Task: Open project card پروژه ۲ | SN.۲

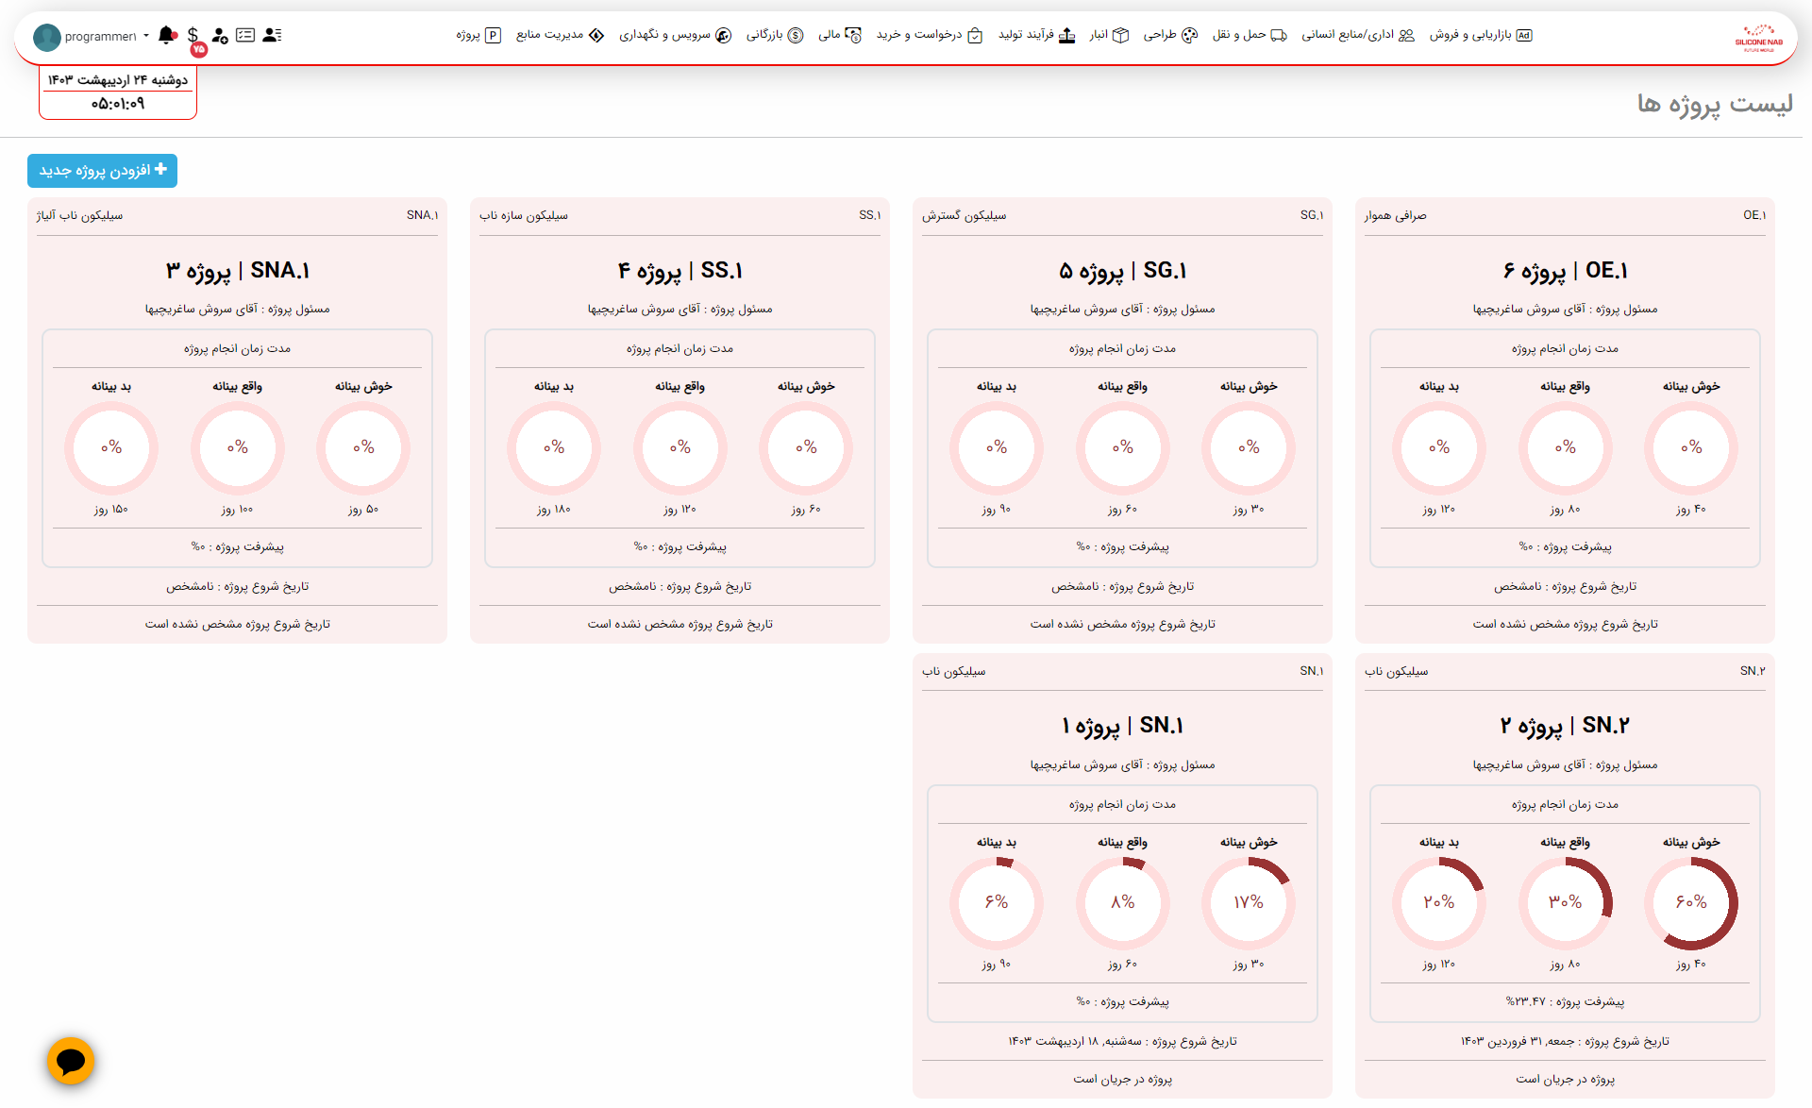Action: point(1564,726)
